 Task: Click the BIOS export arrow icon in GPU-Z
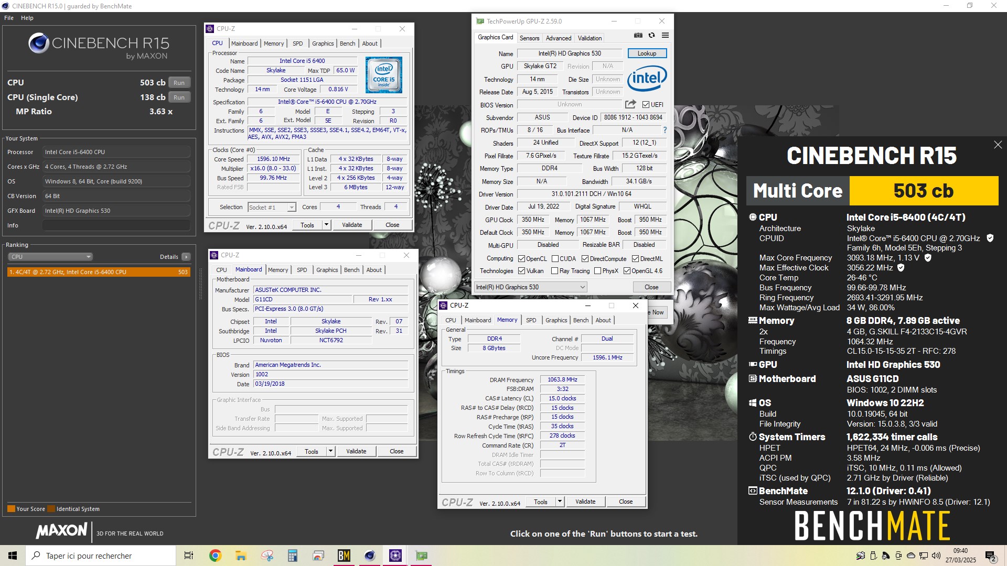(x=630, y=104)
